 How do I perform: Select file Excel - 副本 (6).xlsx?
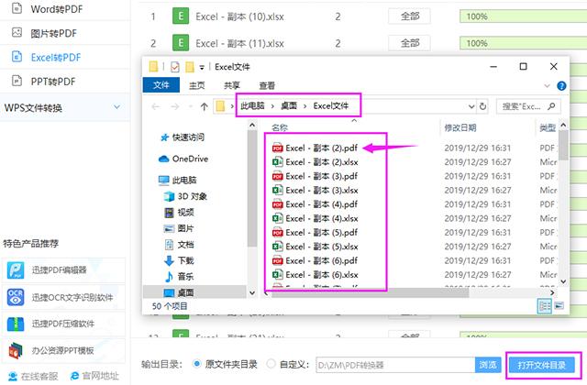click(315, 275)
